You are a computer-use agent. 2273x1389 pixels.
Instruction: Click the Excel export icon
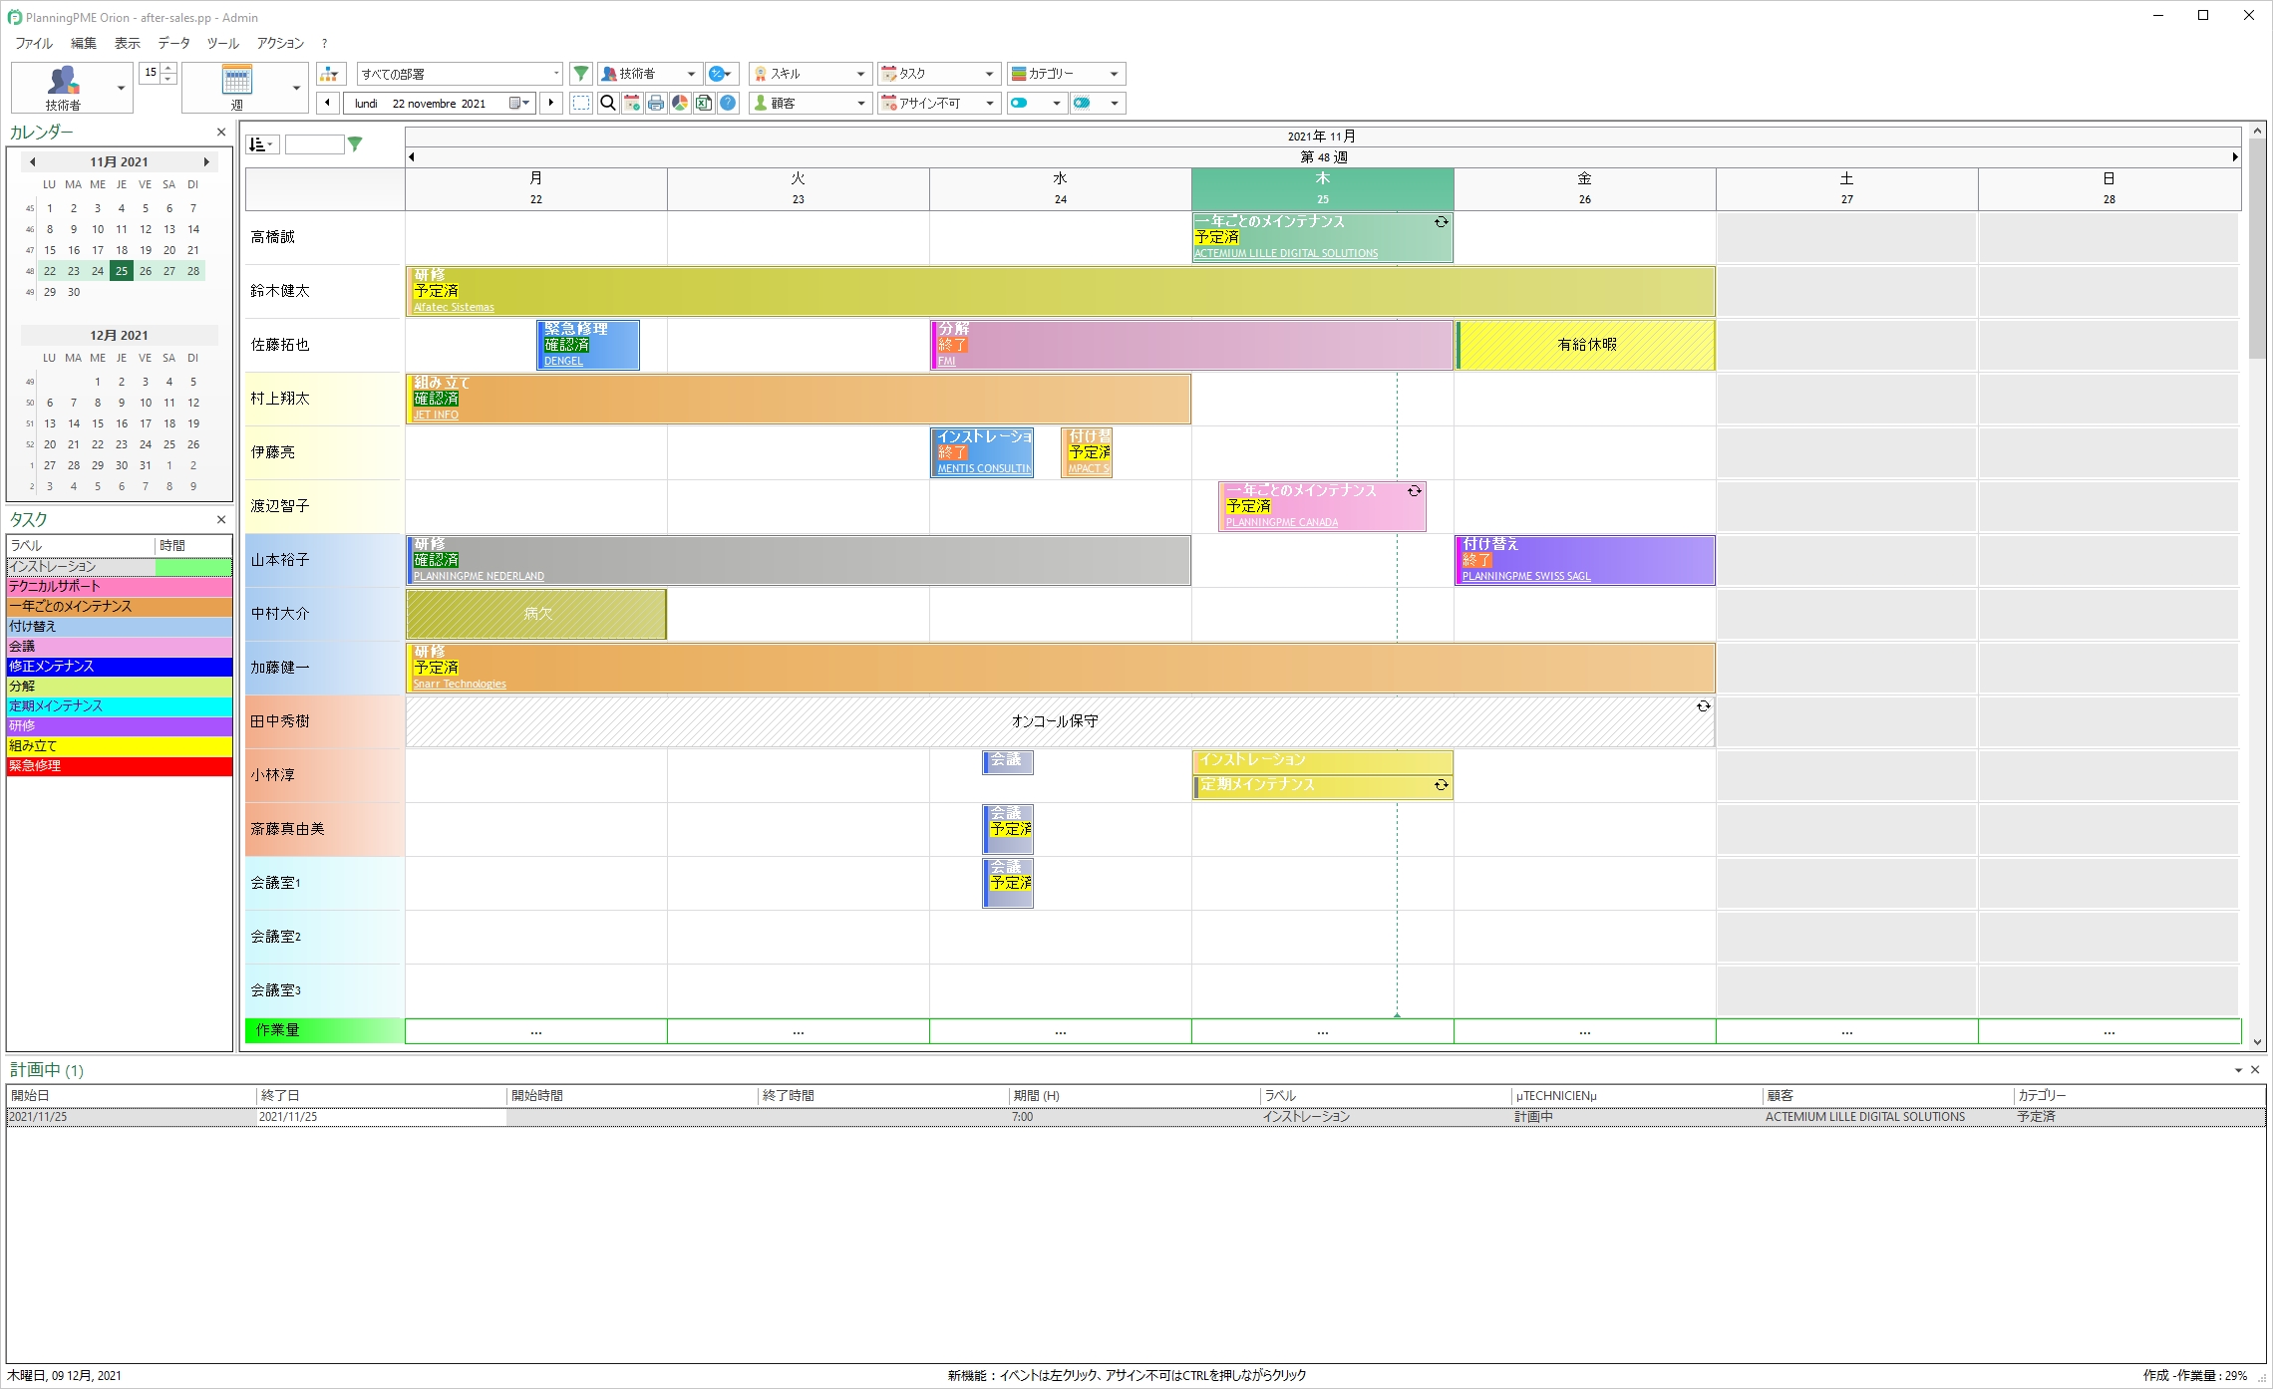(x=704, y=103)
